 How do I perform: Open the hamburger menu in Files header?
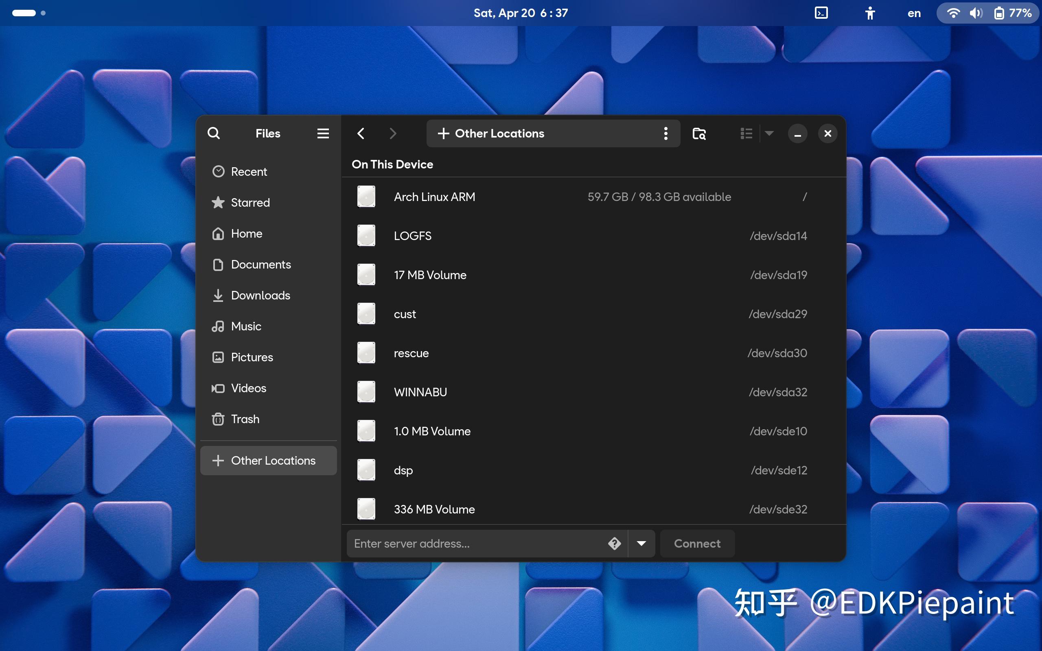tap(322, 133)
